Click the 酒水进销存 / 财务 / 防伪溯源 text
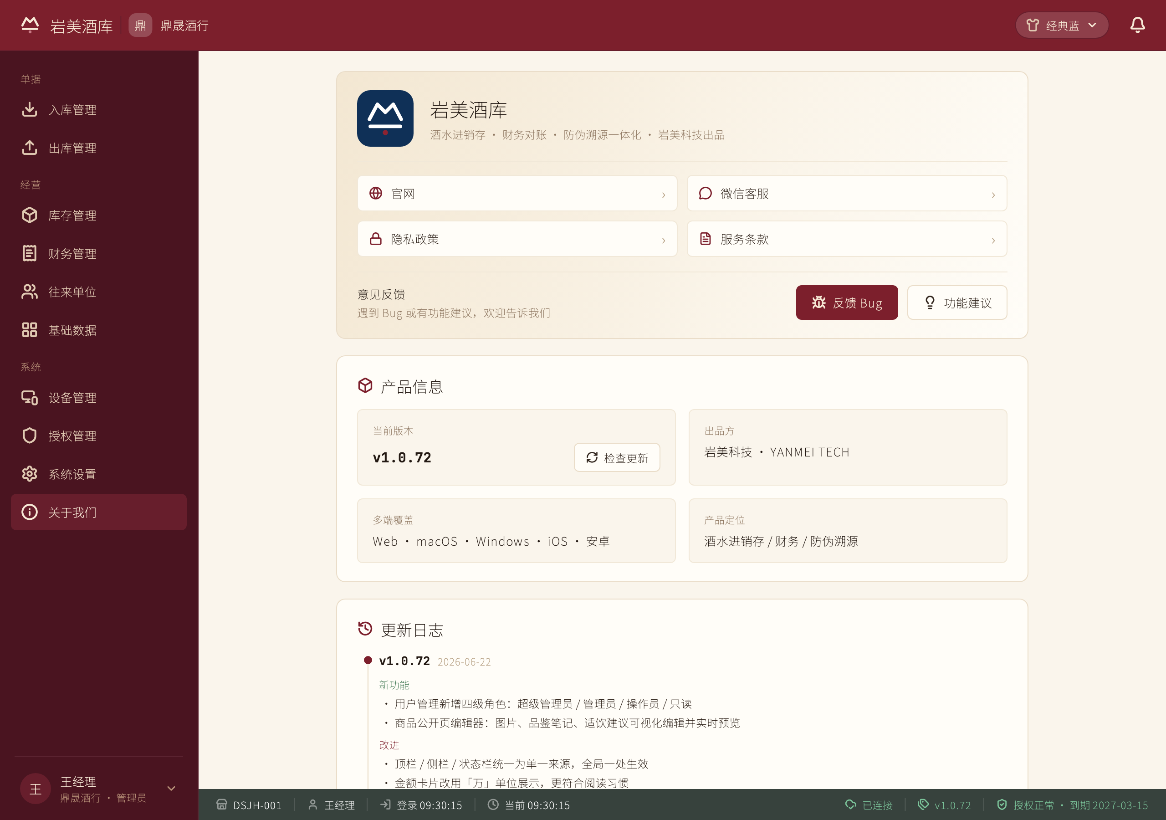1166x820 pixels. coord(781,541)
